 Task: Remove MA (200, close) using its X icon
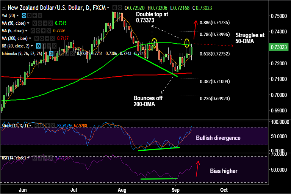point(53,38)
